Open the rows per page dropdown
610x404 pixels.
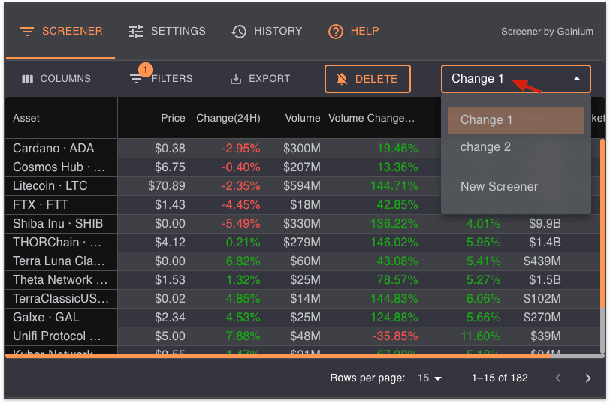(x=430, y=378)
